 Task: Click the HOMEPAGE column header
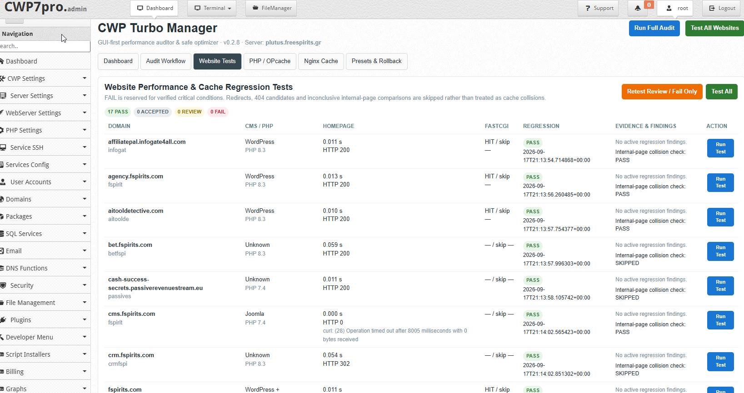tap(339, 126)
